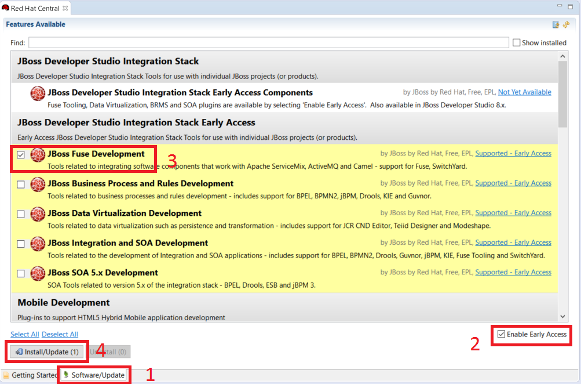581x384 pixels.
Task: Click the software sites configuration icon
Action: pyautogui.click(x=556, y=24)
